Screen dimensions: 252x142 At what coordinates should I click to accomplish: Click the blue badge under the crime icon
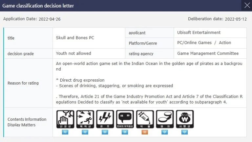[165, 132]
